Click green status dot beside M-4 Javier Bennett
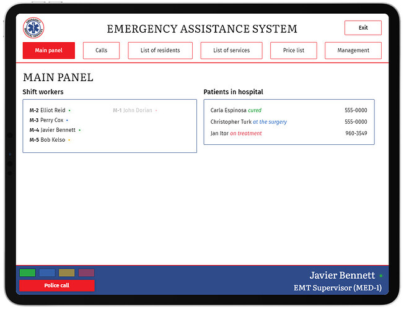Viewport: 404px width, 309px height. tap(79, 130)
